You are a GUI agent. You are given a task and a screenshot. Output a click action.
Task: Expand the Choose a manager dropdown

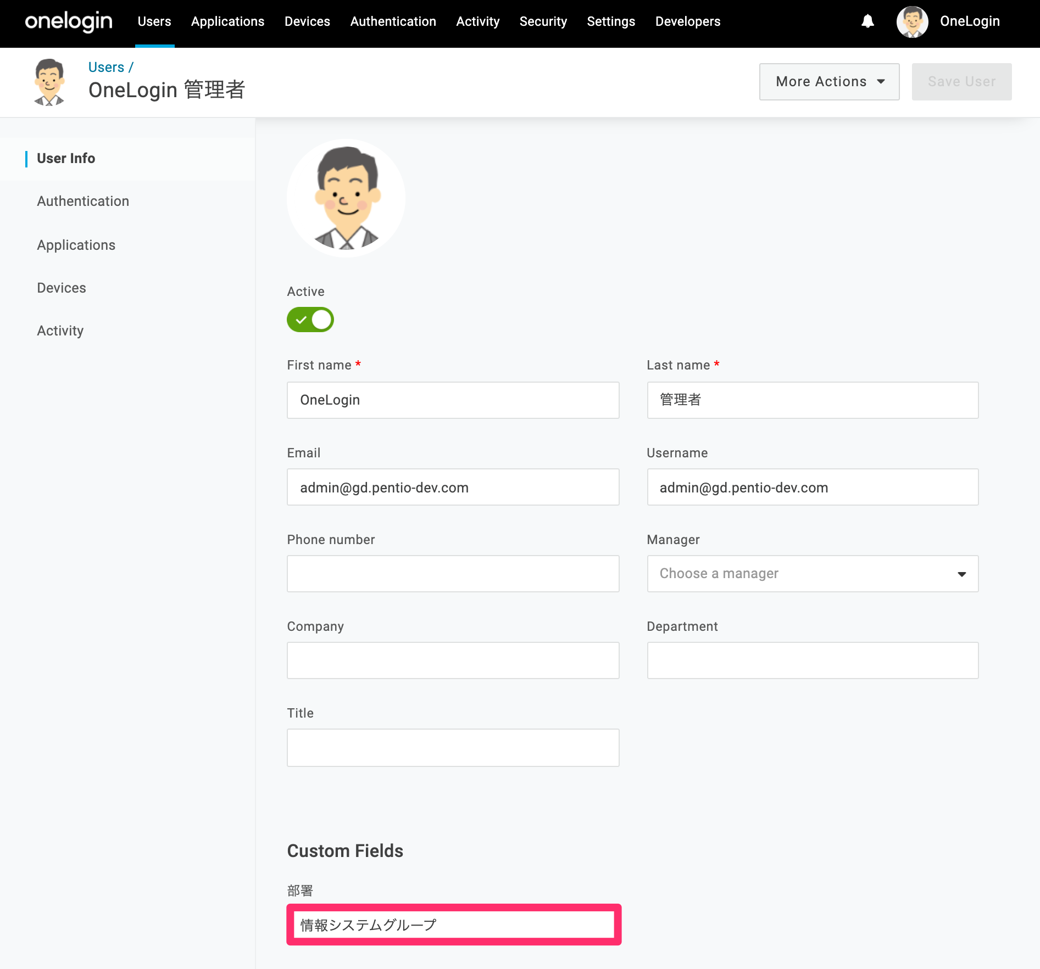click(813, 574)
